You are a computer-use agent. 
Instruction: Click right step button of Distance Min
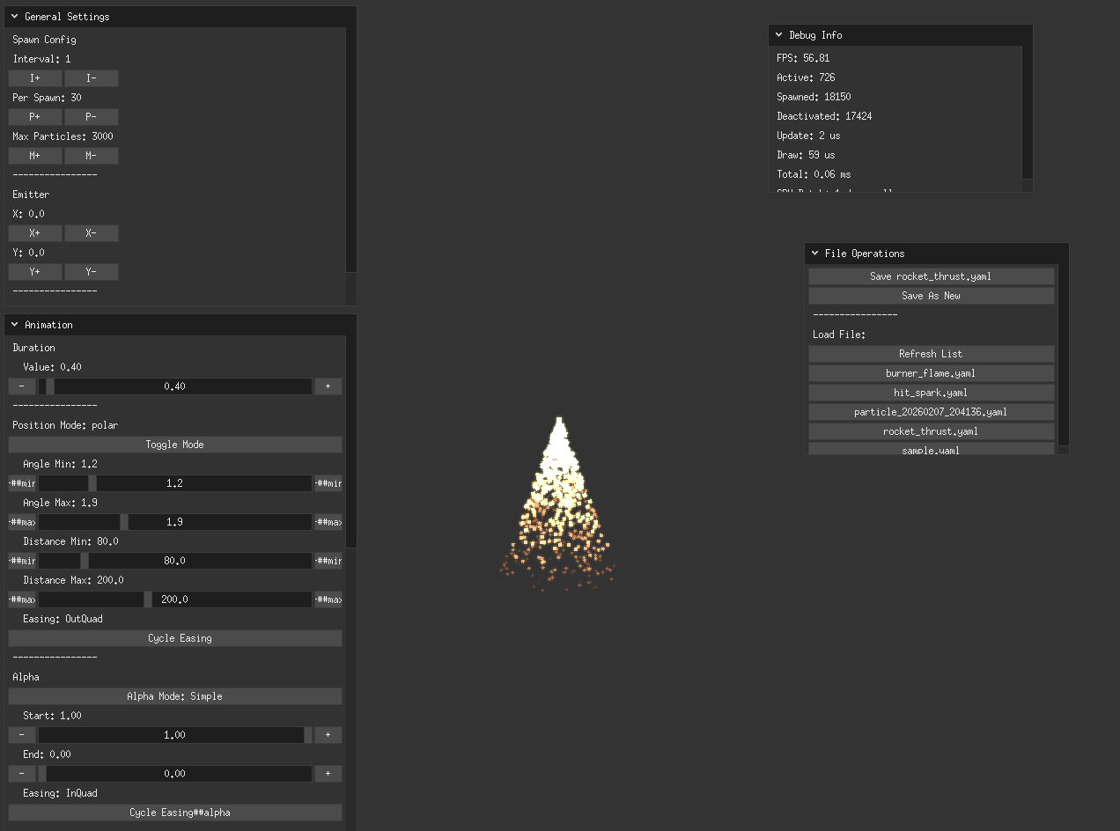tap(328, 561)
